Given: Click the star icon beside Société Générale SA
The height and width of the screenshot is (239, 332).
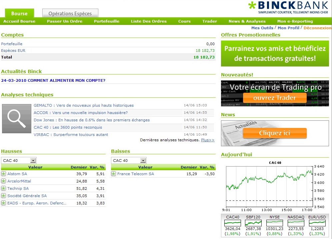Looking at the screenshot, I should pyautogui.click(x=4, y=196).
